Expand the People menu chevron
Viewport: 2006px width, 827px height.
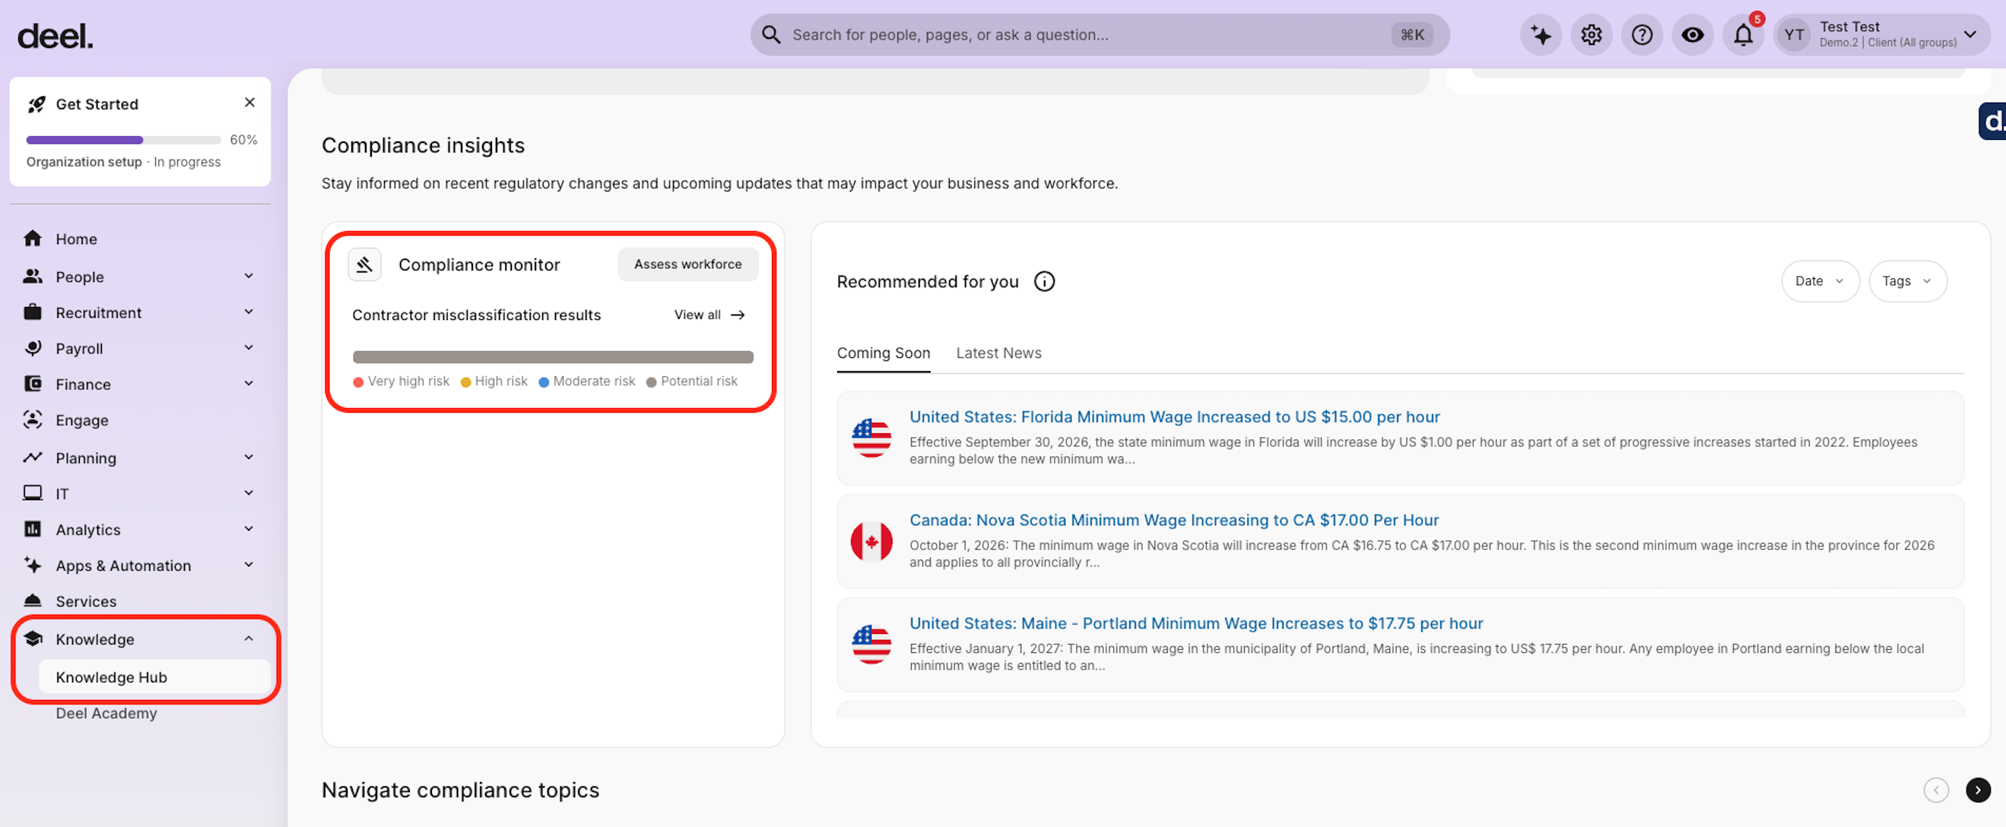tap(249, 276)
